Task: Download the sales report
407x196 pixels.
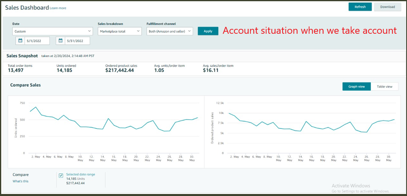Action: coord(387,7)
